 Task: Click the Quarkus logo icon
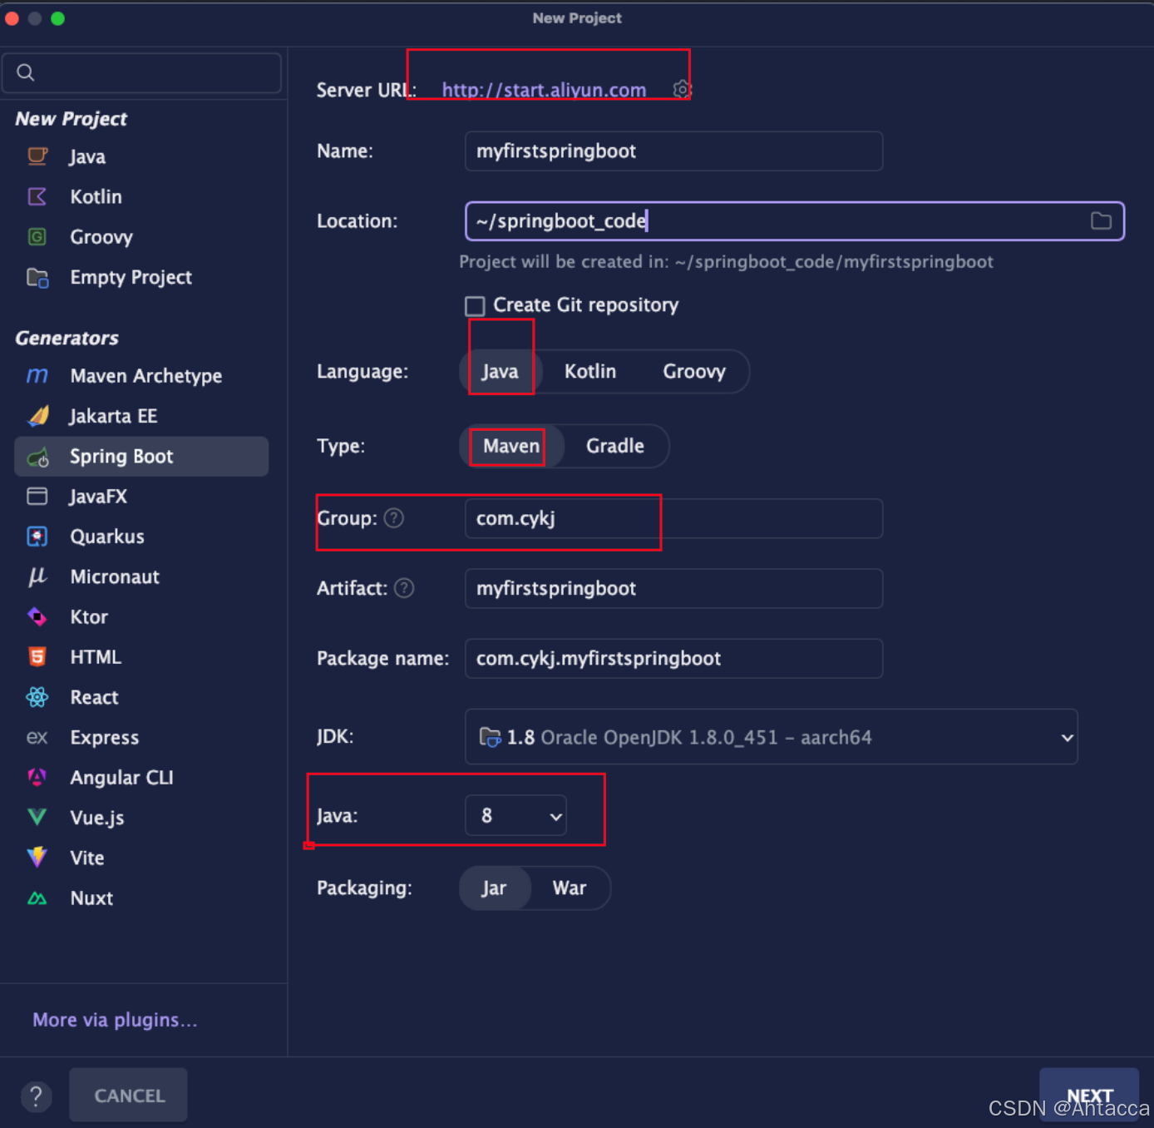pyautogui.click(x=37, y=537)
